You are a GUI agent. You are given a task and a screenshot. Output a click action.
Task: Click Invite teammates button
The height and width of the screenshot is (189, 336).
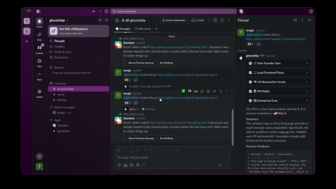[174, 20]
